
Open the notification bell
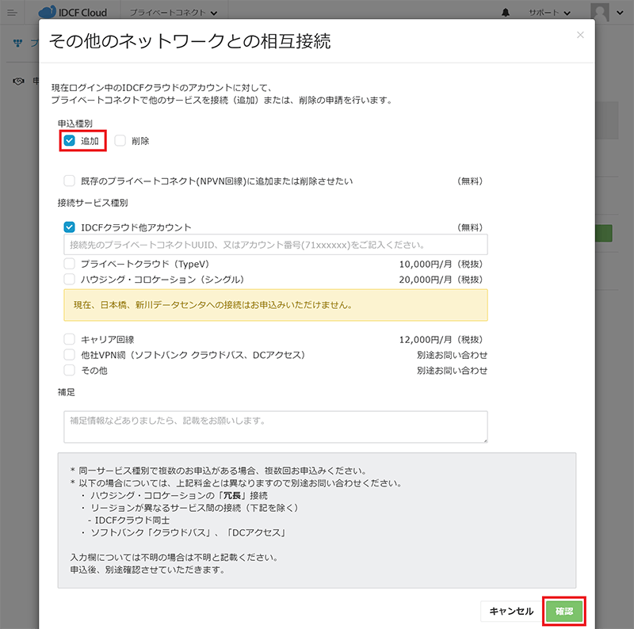(506, 13)
